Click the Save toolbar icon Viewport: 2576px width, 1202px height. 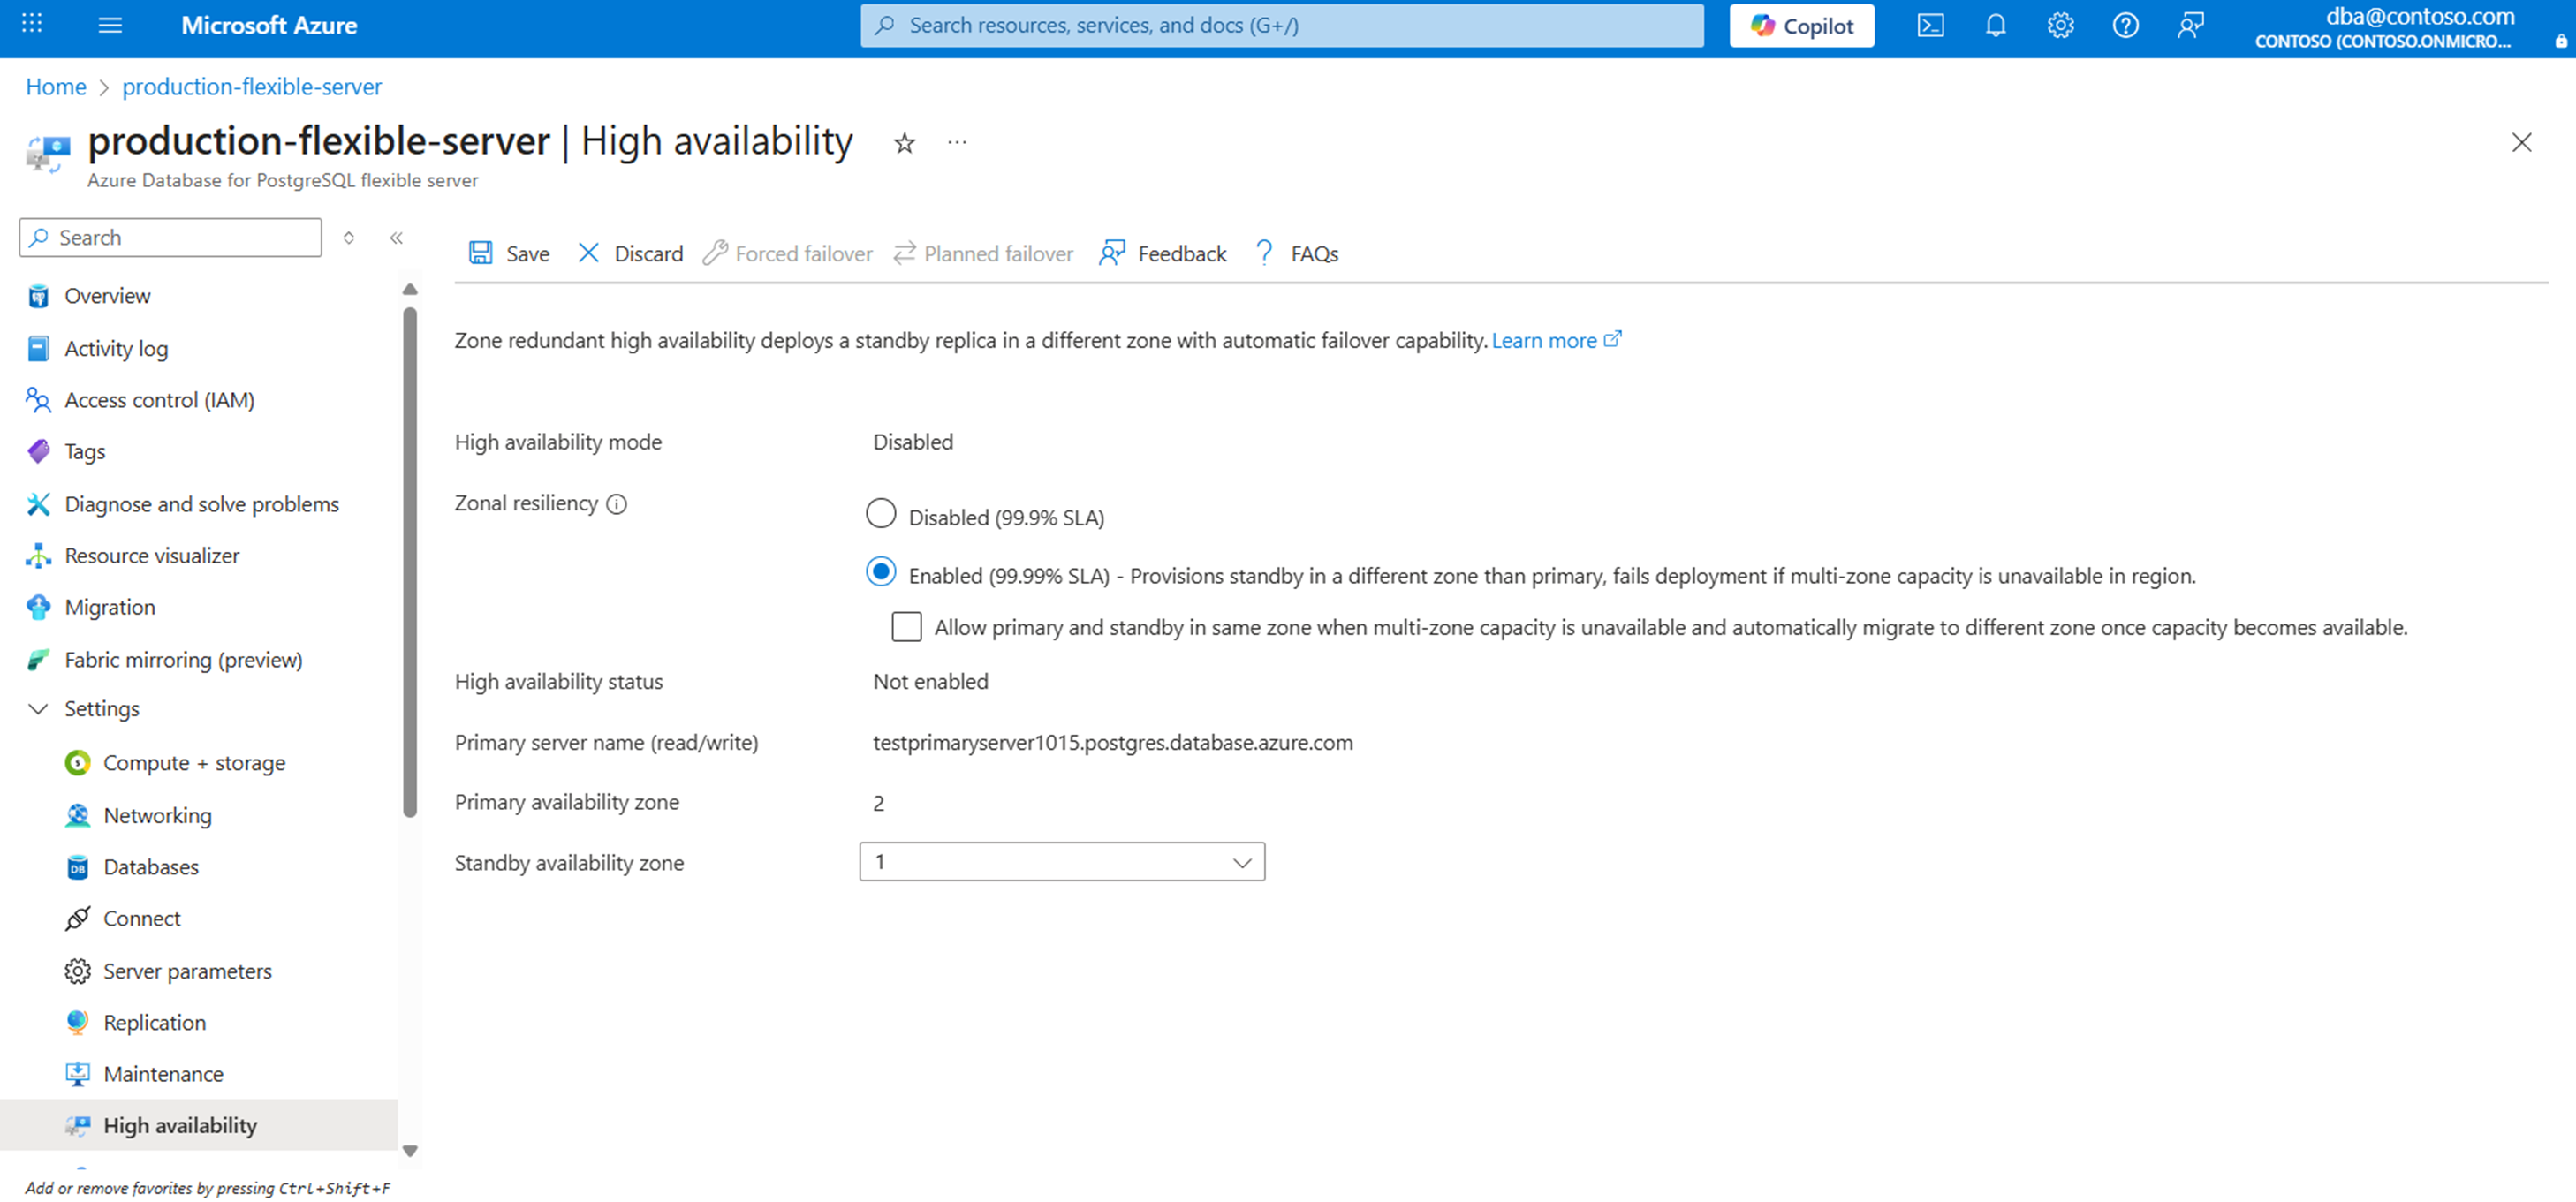[x=481, y=253]
